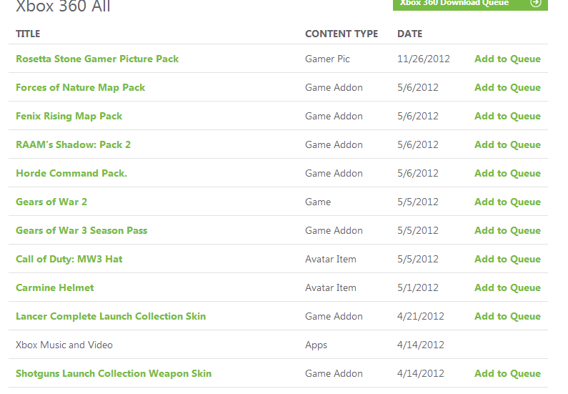Click Game Addon type for Horde Command Pack
The height and width of the screenshot is (394, 568).
click(x=334, y=173)
